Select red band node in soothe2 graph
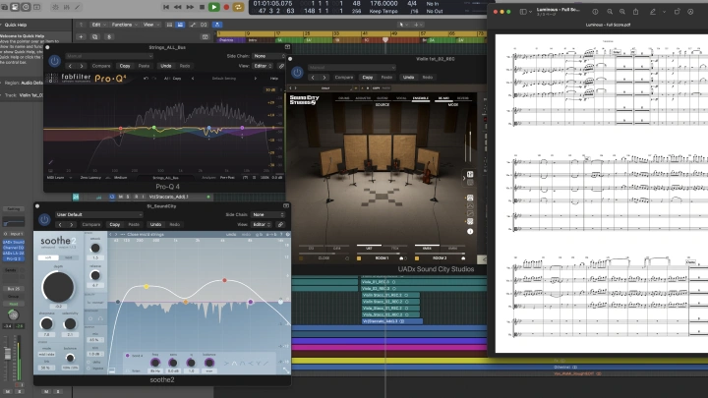This screenshot has width=708, height=398. tap(224, 280)
